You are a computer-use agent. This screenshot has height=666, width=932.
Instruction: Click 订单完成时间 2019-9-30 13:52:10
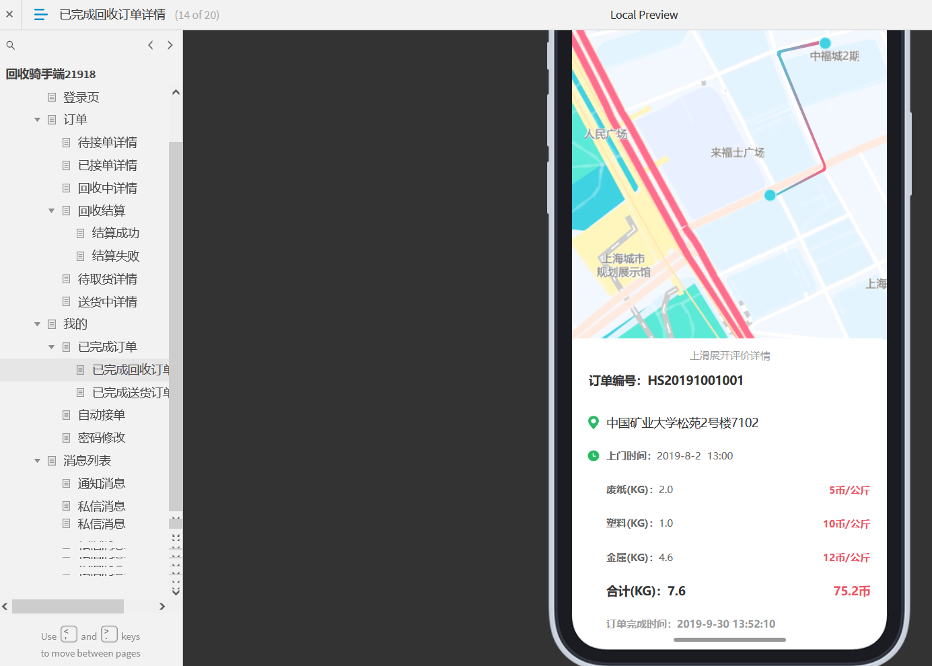click(690, 624)
